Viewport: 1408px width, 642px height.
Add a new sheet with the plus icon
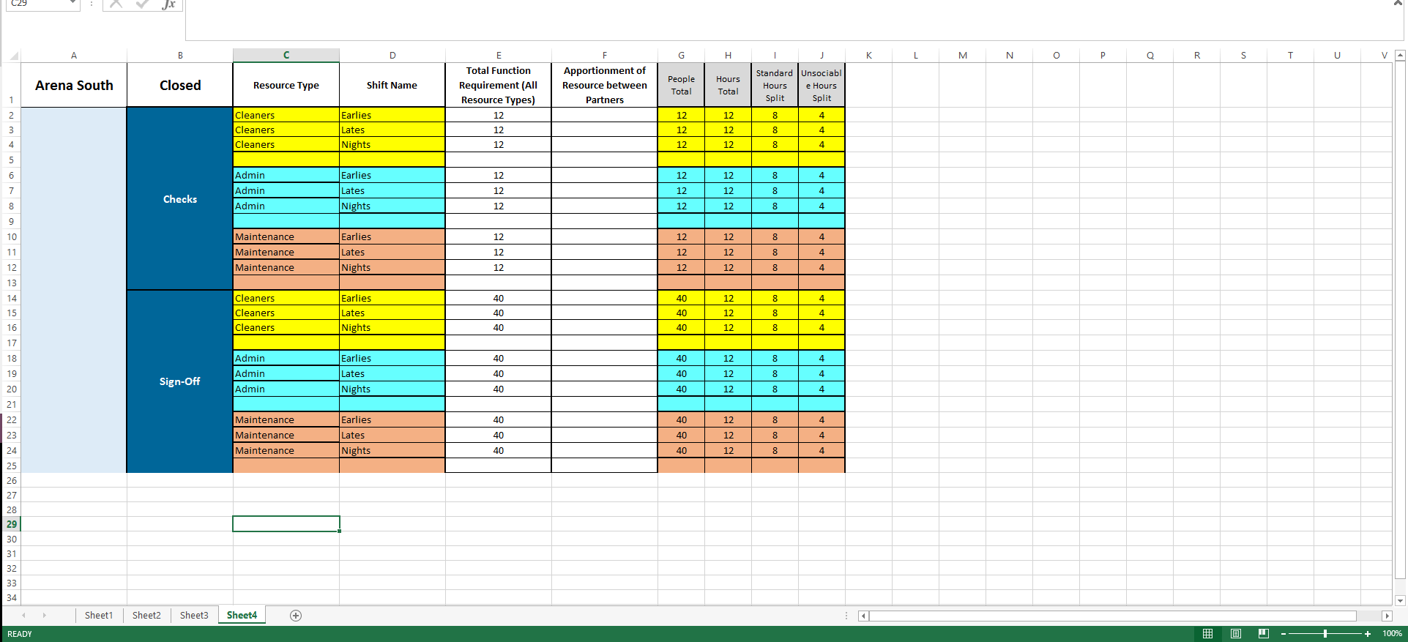coord(296,616)
